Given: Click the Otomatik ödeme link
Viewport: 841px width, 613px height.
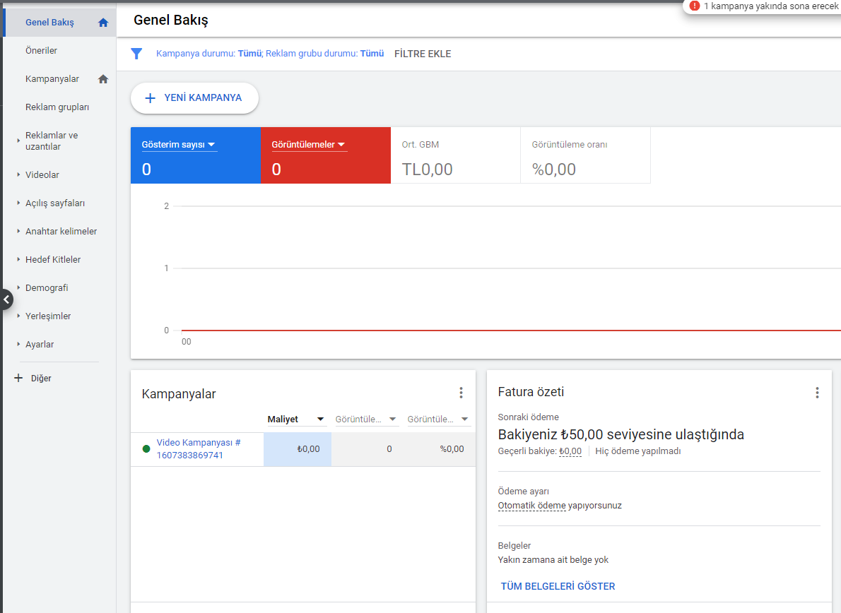Looking at the screenshot, I should (x=531, y=505).
